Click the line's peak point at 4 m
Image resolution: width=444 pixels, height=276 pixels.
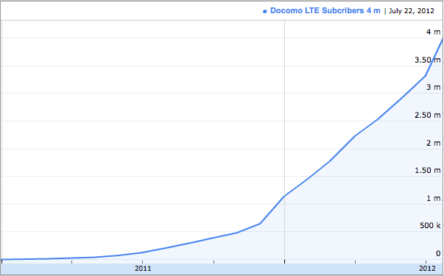pyautogui.click(x=443, y=38)
